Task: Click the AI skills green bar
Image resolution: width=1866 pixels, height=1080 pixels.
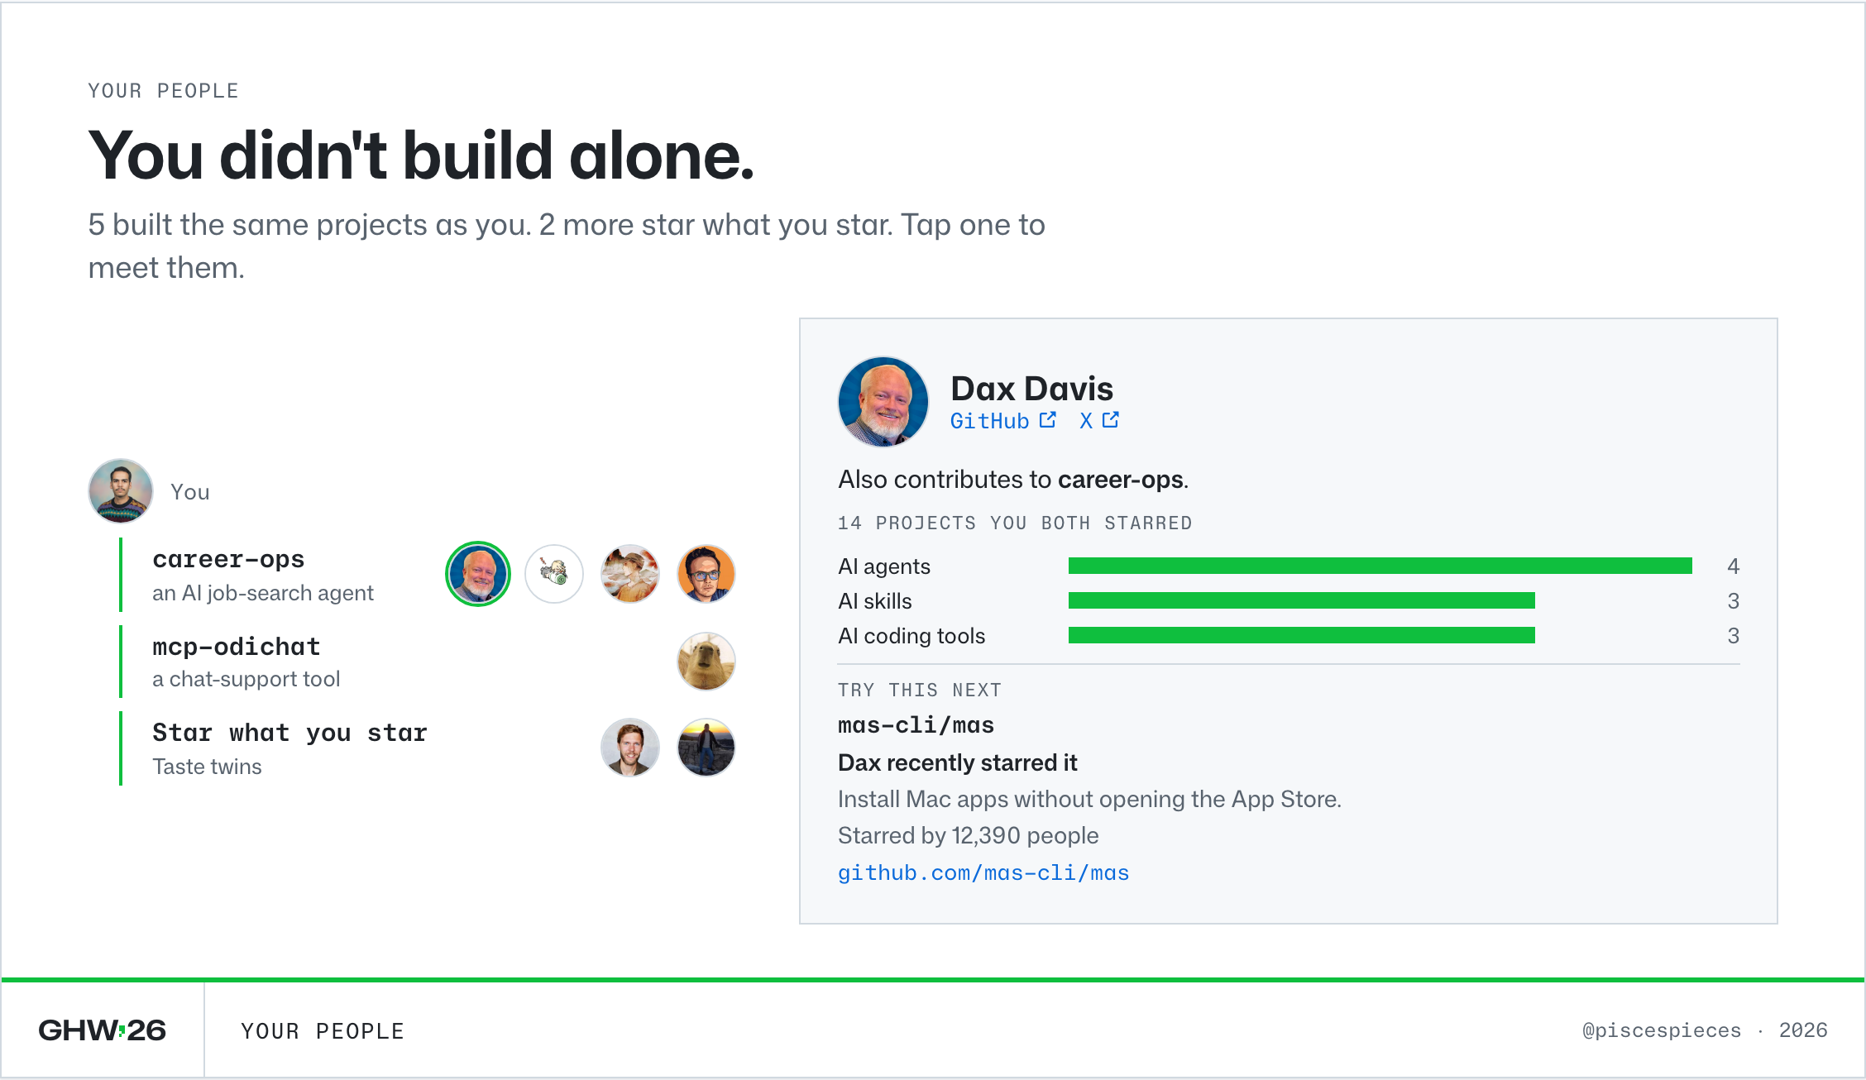Action: click(1302, 600)
